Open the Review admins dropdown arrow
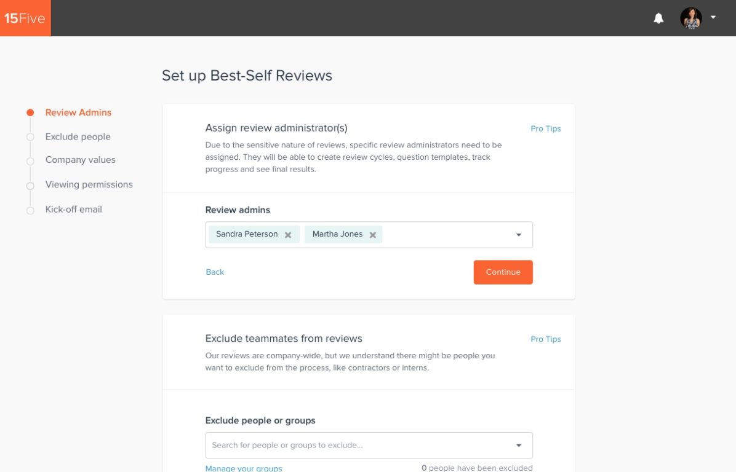This screenshot has width=736, height=472. click(519, 235)
